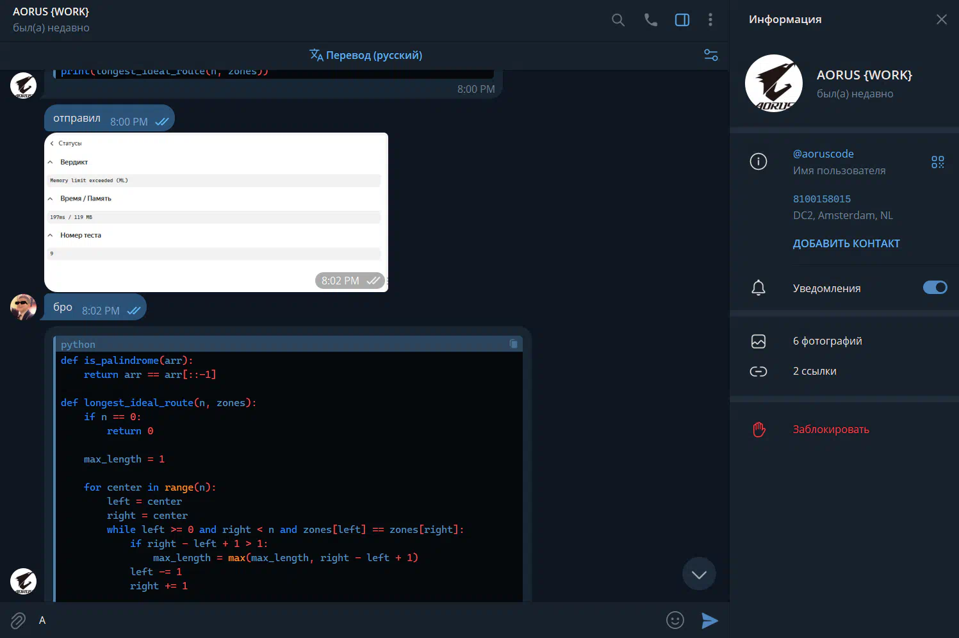Click the info circle icon

(758, 161)
